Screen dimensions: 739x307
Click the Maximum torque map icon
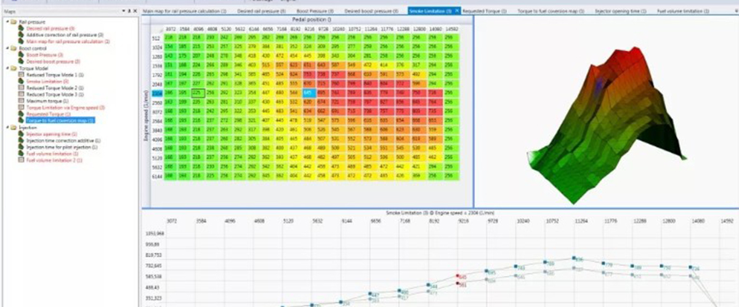(21, 101)
